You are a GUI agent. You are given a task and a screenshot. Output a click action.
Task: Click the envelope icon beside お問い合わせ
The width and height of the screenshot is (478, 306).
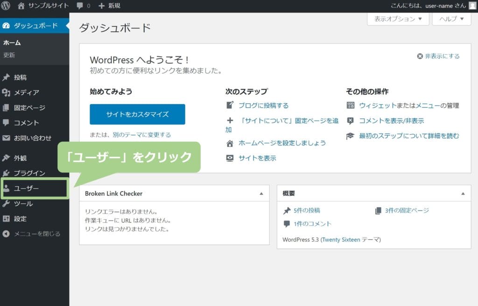coord(6,138)
